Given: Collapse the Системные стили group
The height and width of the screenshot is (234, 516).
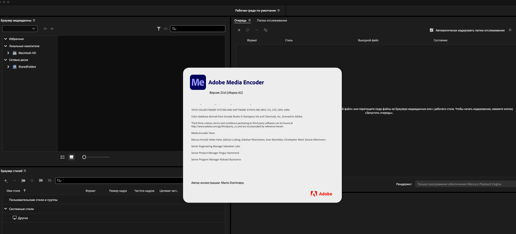Looking at the screenshot, I should [6, 209].
